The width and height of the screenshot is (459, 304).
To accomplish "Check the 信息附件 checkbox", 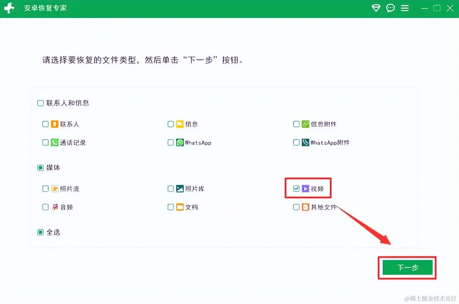I will point(296,124).
